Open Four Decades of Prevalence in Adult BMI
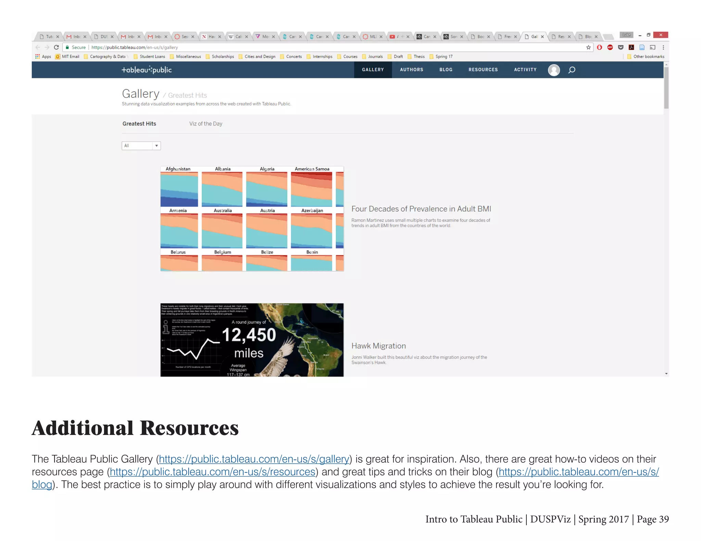 click(x=421, y=209)
